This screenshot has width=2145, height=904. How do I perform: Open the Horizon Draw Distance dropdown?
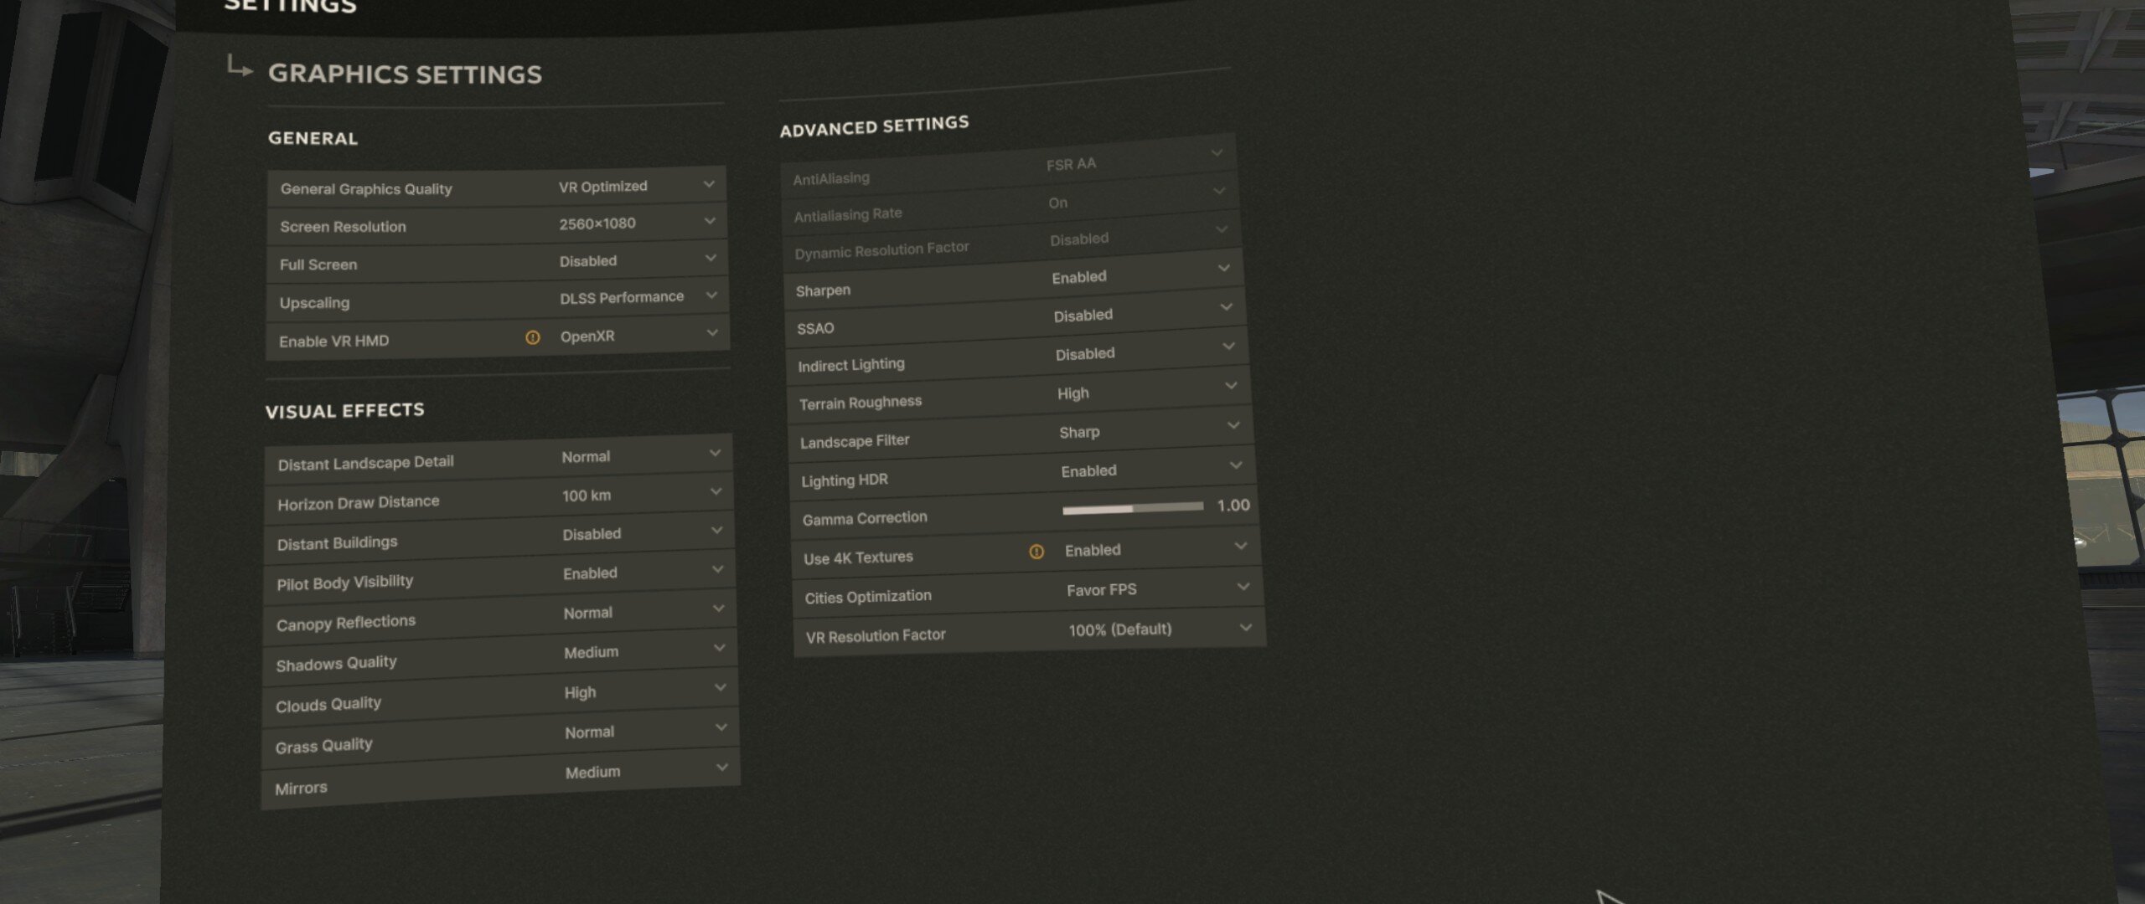coord(643,495)
